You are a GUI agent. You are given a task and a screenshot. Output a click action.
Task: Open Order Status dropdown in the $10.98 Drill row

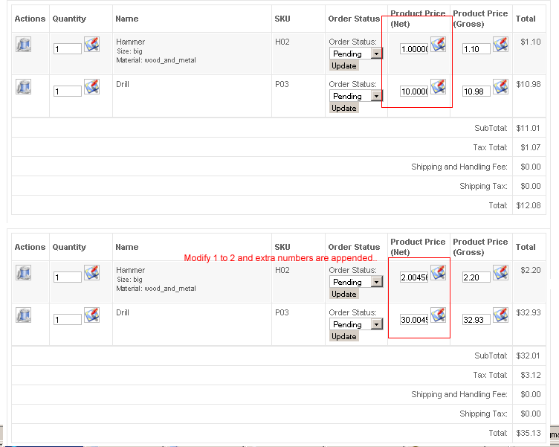coord(377,96)
